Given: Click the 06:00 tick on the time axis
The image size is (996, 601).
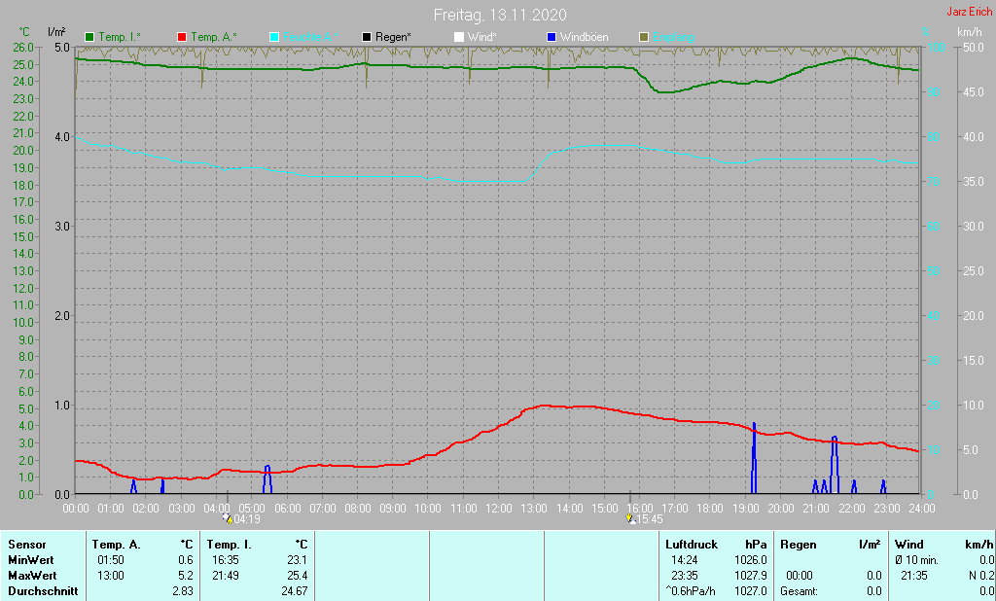Looking at the screenshot, I should tap(288, 509).
